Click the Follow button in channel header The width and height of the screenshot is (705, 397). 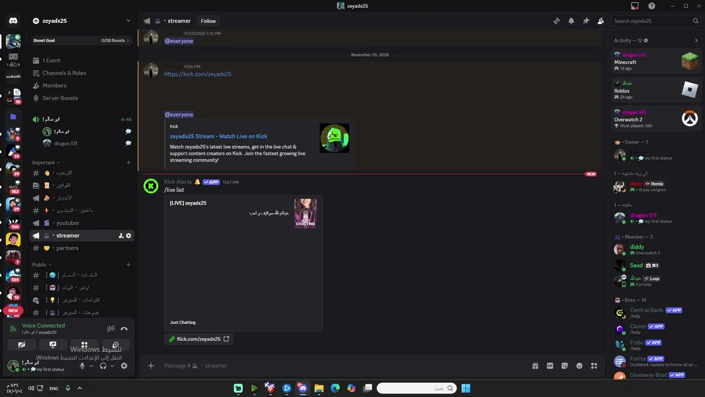[x=208, y=21]
